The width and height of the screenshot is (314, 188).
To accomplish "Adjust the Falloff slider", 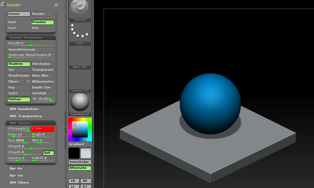I will click(42, 159).
